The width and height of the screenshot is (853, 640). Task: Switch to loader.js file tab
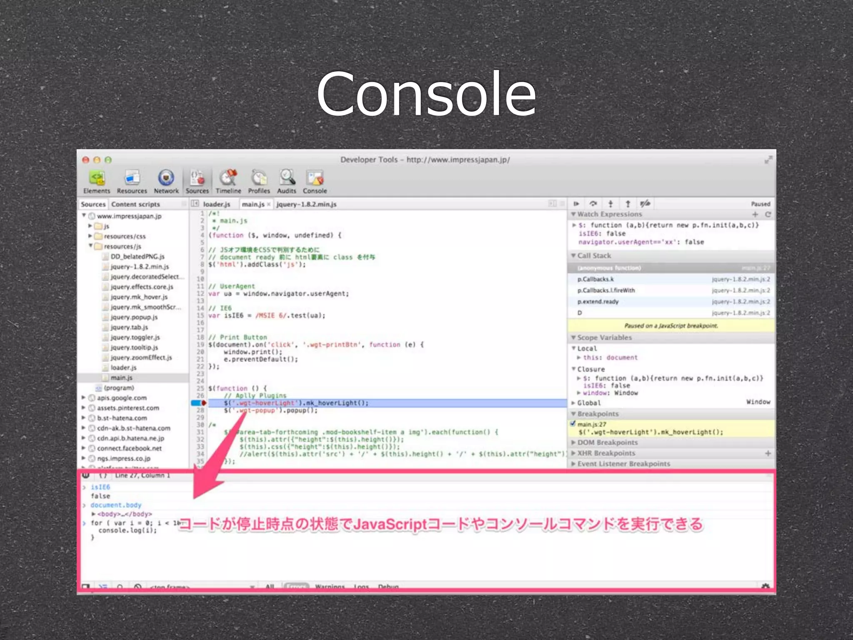click(x=217, y=204)
